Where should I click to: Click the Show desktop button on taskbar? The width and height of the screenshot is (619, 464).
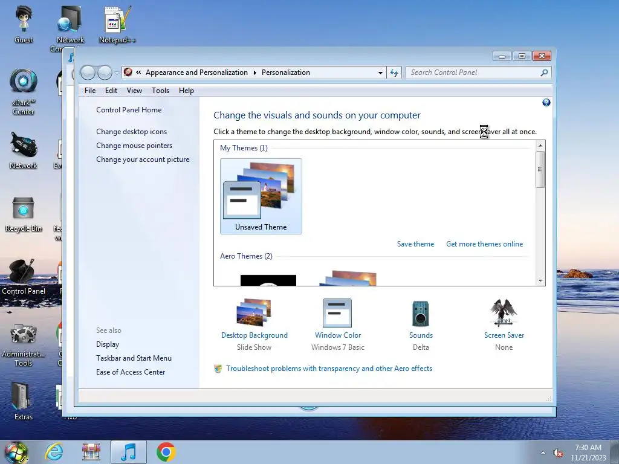(x=614, y=452)
